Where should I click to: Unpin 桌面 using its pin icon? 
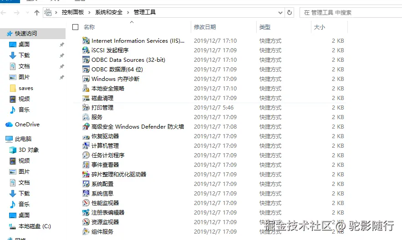click(x=62, y=45)
